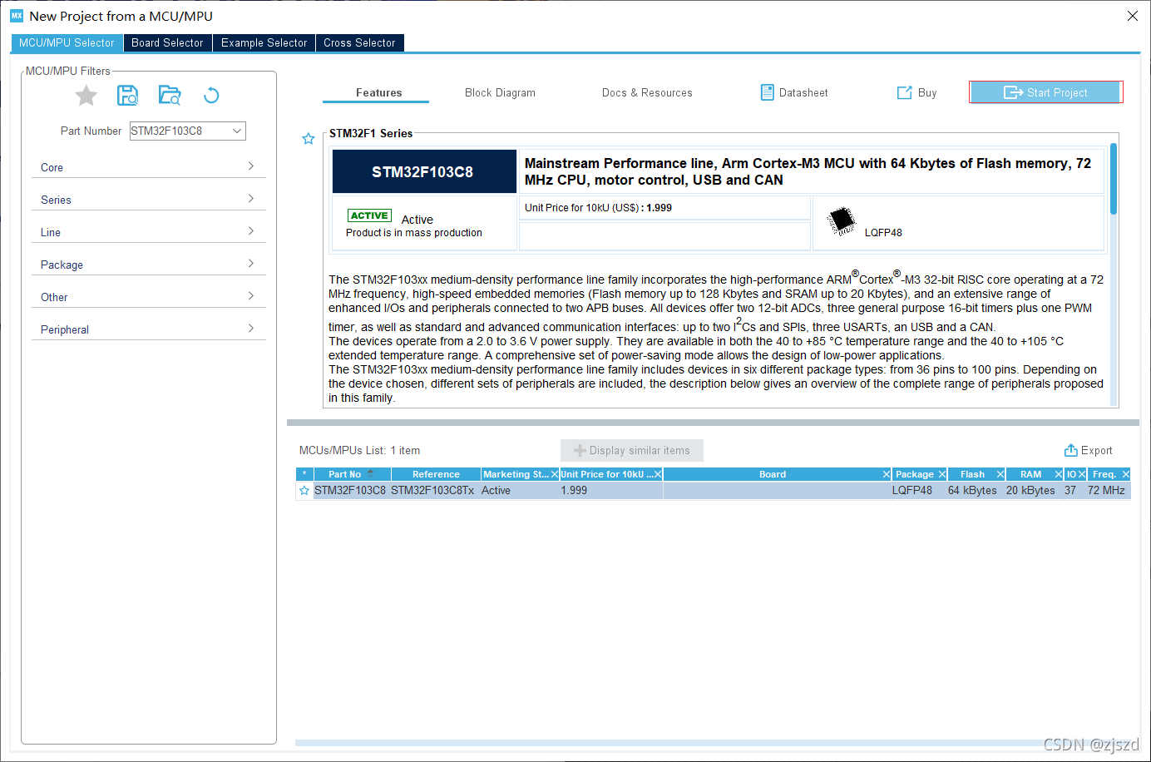Remove the Package column with its X
Image resolution: width=1151 pixels, height=762 pixels.
942,474
